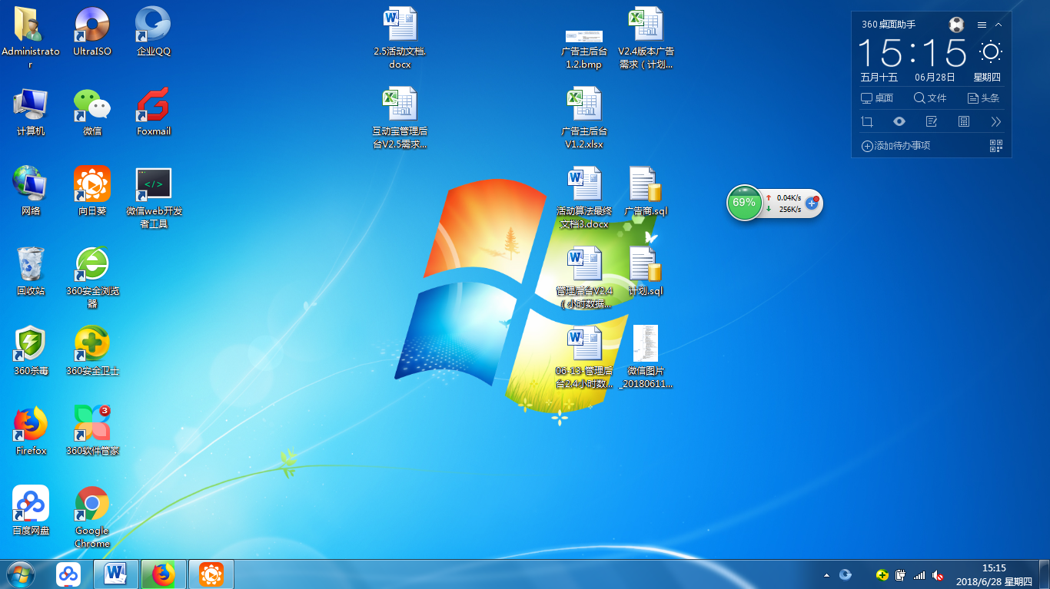Expand more tools with the double chevron
This screenshot has width=1050, height=589.
(996, 121)
